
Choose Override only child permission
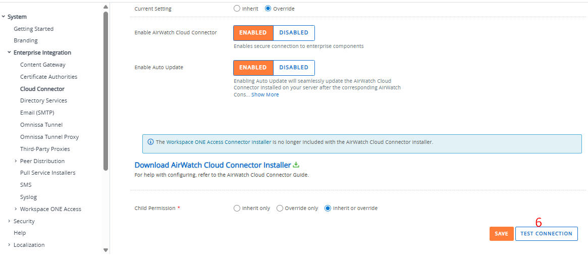point(280,209)
